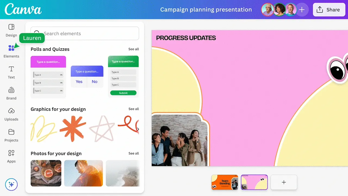Add a new slide with the plus button
This screenshot has height=196, width=348.
[284, 182]
